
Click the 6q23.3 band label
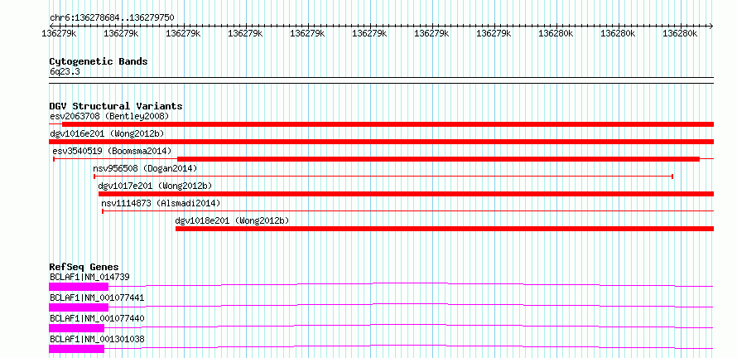pyautogui.click(x=64, y=71)
